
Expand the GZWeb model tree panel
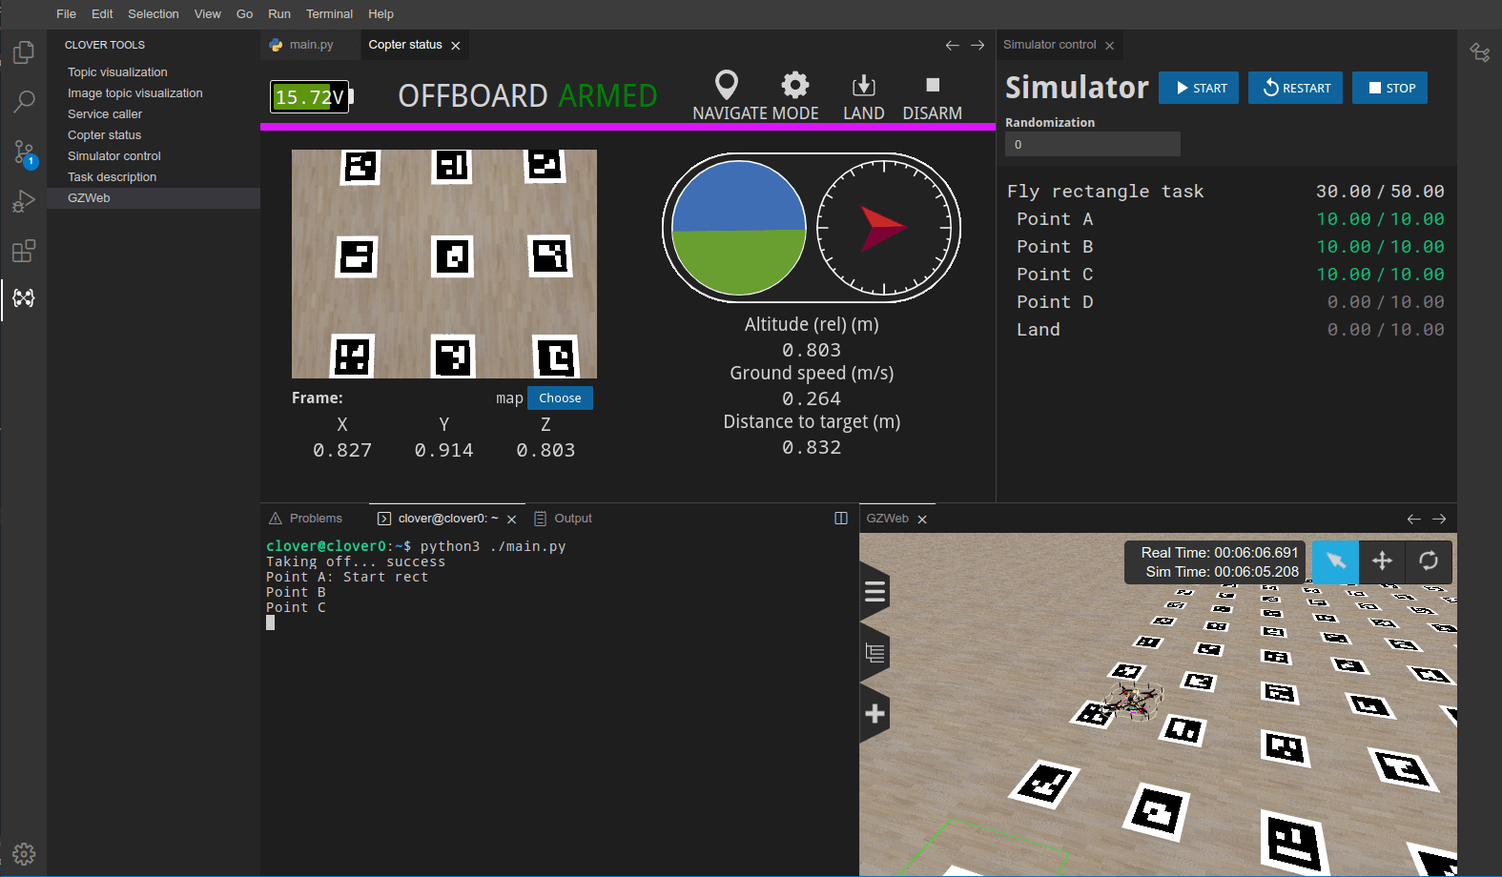(x=874, y=653)
